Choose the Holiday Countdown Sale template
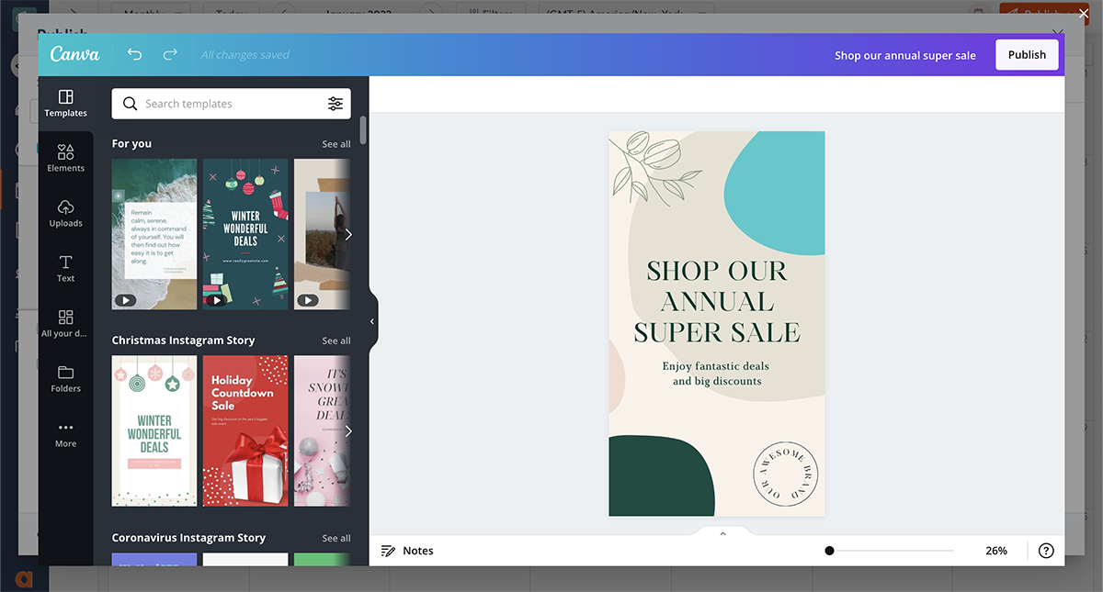 [x=245, y=431]
